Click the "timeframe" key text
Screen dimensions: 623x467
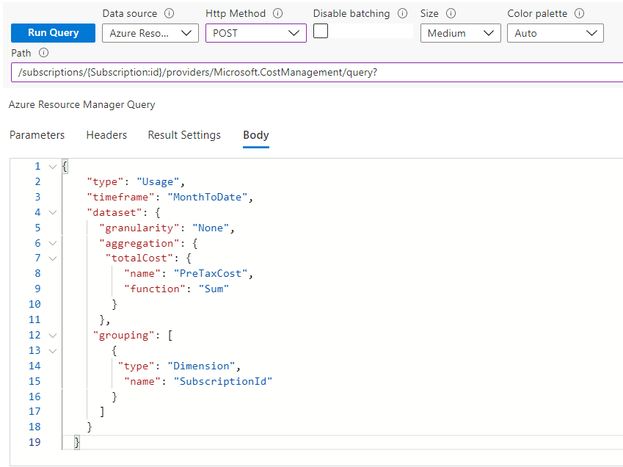tap(120, 197)
